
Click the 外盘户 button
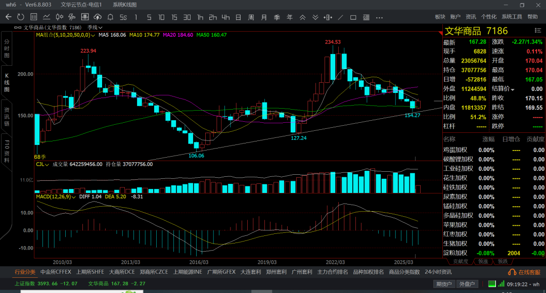click(x=467, y=284)
